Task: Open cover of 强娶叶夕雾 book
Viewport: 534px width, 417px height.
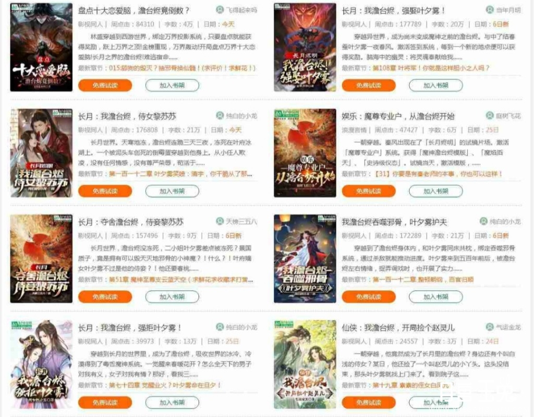Action: coord(305,47)
